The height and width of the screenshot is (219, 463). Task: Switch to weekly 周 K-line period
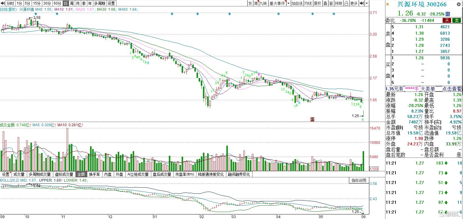coord(72,3)
